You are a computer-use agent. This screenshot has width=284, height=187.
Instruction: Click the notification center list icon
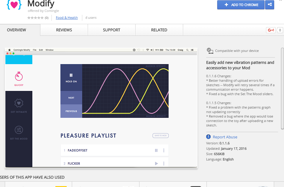point(192,50)
